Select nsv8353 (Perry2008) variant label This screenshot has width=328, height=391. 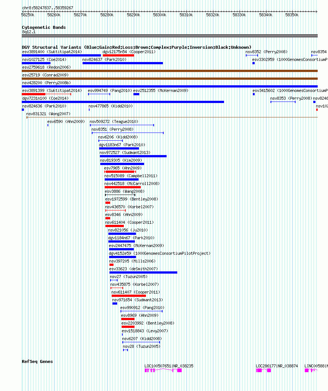point(291,98)
